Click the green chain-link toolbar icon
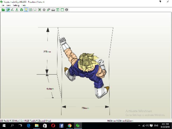Image resolution: width=172 pixels, height=129 pixels. click(48, 10)
